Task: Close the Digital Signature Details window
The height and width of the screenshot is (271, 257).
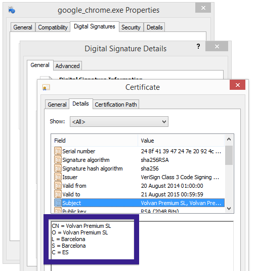Action: click(x=217, y=46)
